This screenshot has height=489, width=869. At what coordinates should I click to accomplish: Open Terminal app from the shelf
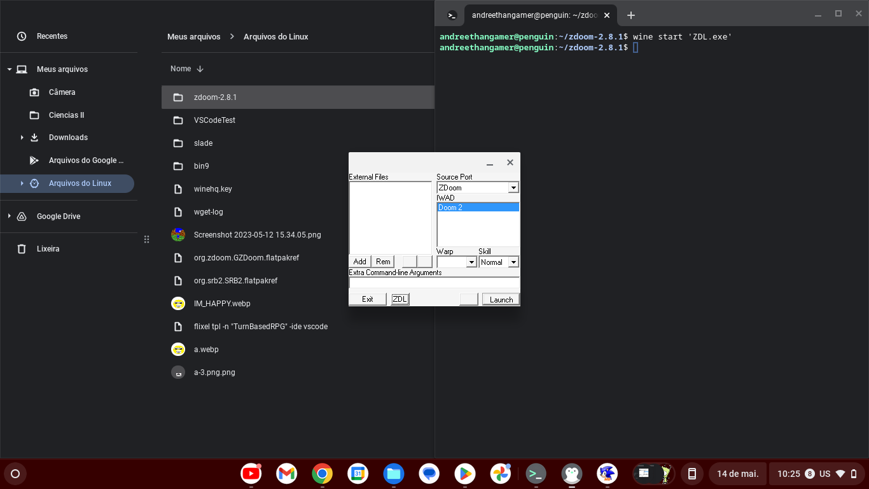click(x=536, y=474)
